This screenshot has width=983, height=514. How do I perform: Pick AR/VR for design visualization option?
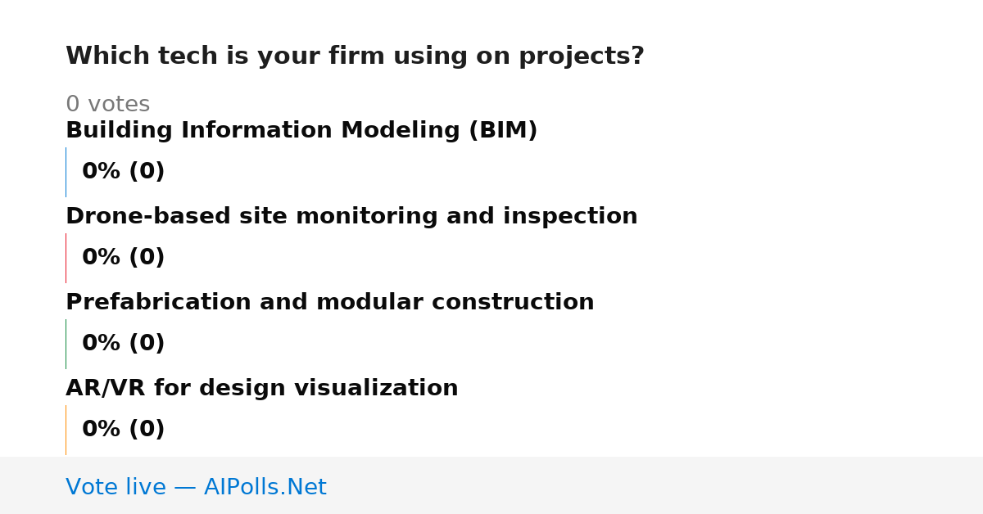262,389
